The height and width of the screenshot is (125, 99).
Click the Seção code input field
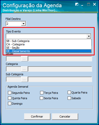pos(14,59)
